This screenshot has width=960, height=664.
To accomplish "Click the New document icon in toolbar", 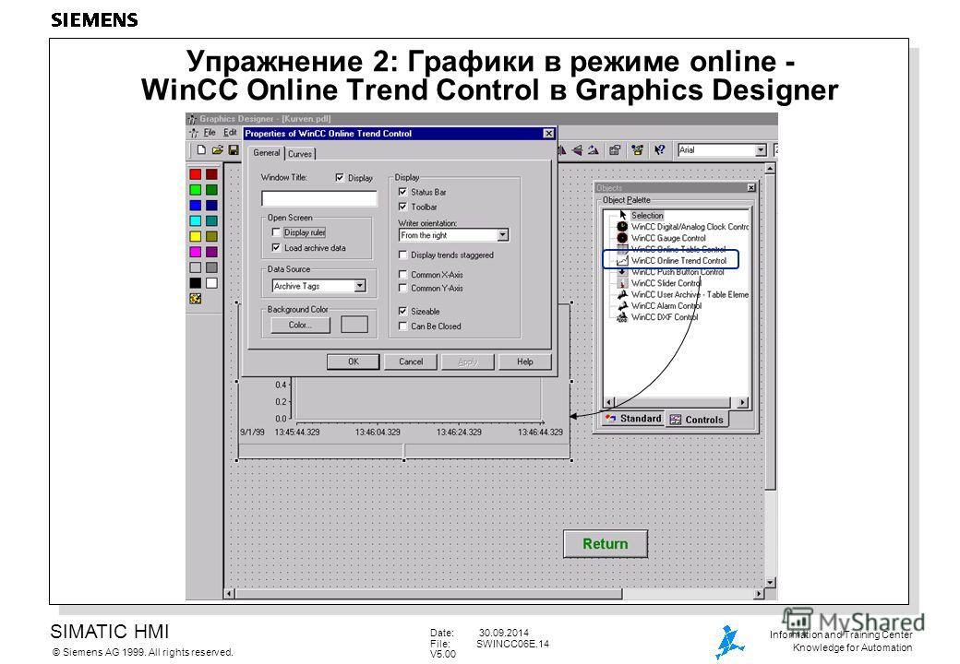I will [x=201, y=149].
